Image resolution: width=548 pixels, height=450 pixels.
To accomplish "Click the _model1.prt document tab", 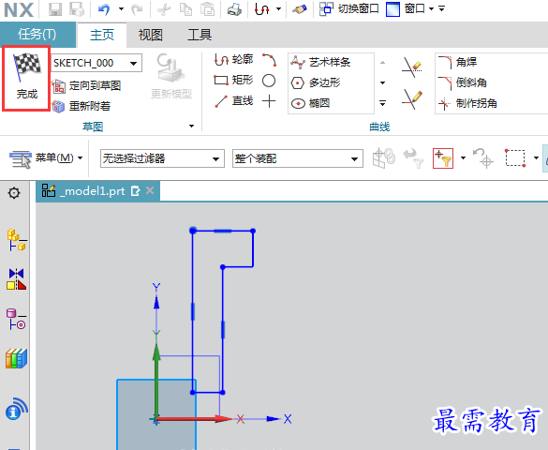I will [97, 191].
